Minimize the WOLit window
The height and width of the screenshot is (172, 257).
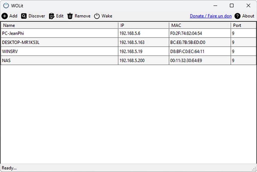[x=215, y=6]
